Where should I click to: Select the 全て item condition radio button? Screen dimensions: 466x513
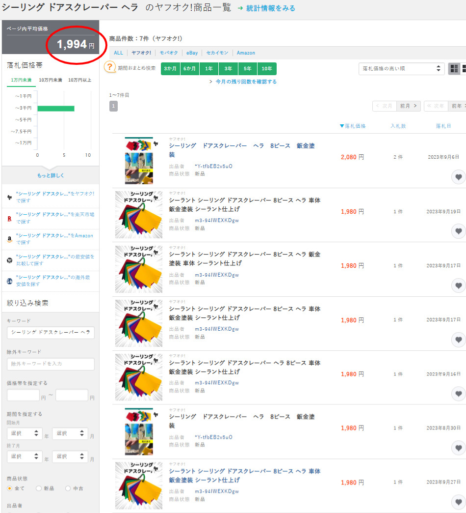[9, 488]
